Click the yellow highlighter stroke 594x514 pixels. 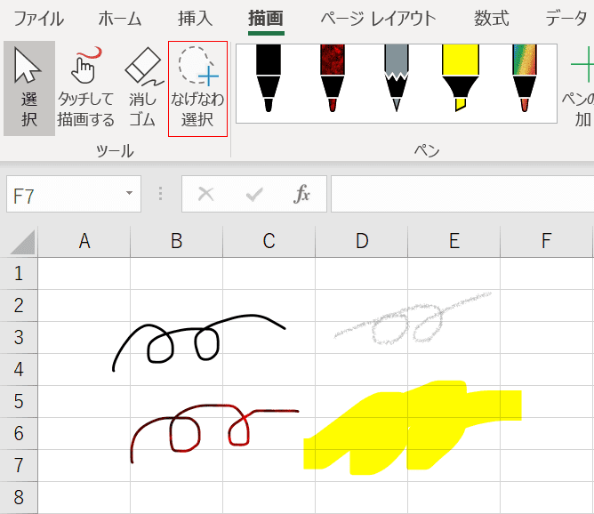(413, 428)
